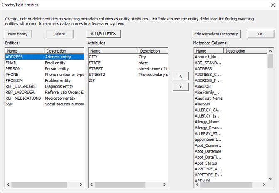Click the Delete button
The width and height of the screenshot is (279, 193).
(59, 34)
